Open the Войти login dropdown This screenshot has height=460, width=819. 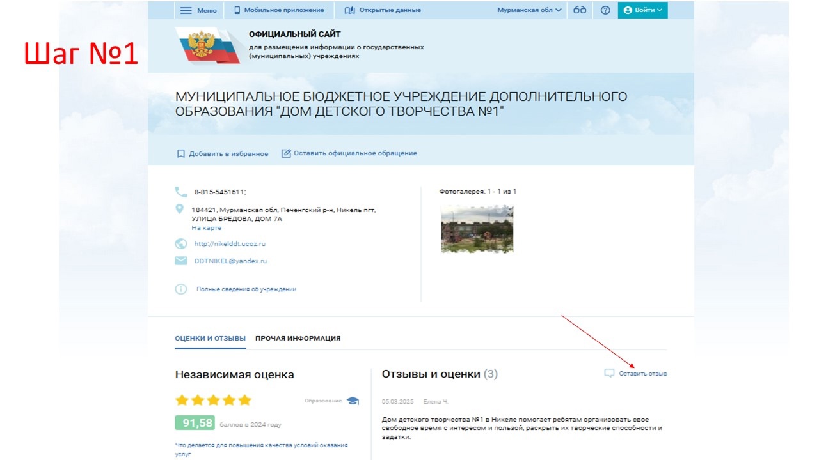(x=642, y=10)
